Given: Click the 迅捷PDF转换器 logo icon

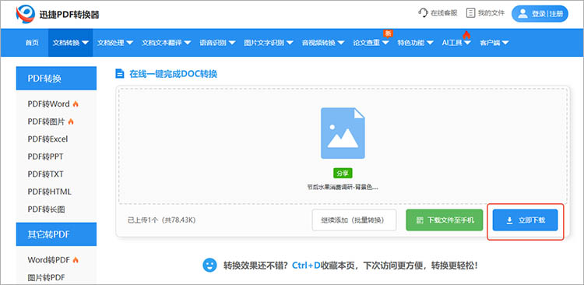Looking at the screenshot, I should (x=26, y=14).
